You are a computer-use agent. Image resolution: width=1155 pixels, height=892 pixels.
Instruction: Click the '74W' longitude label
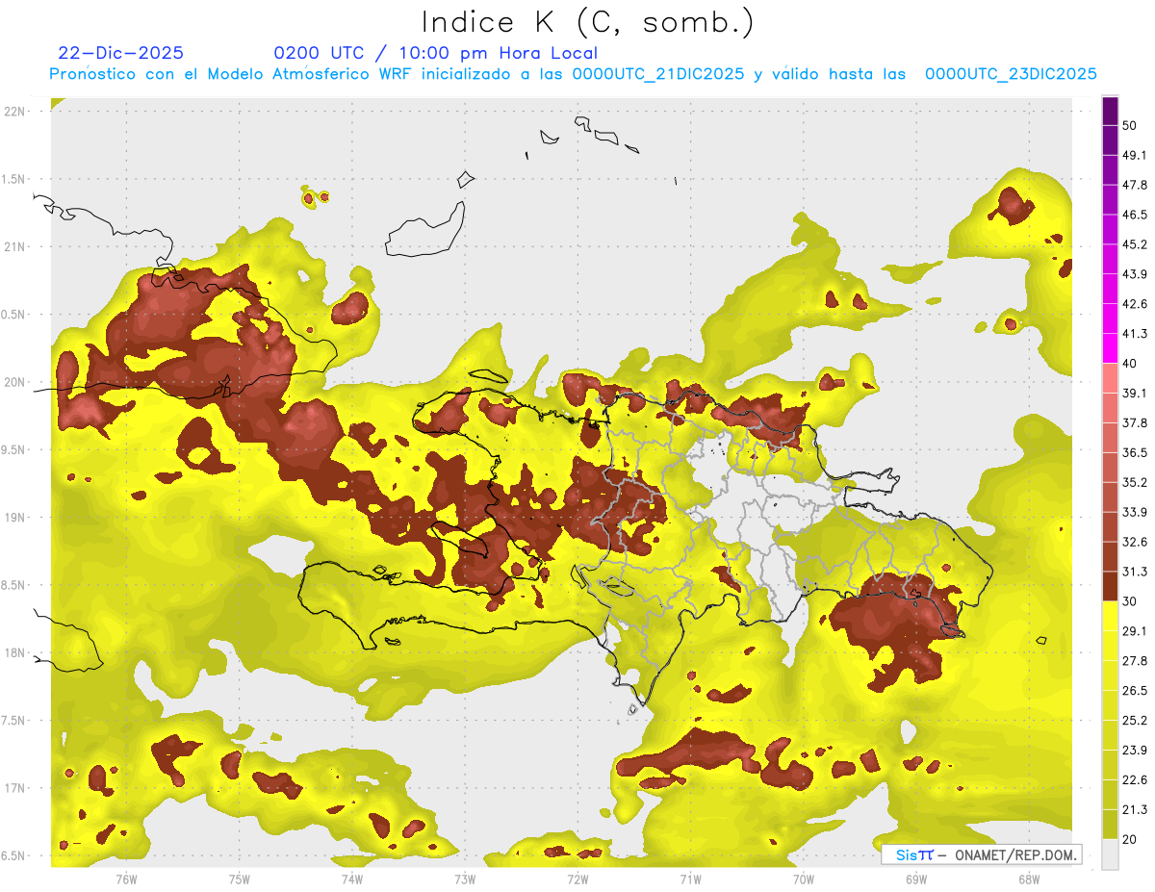coord(352,879)
